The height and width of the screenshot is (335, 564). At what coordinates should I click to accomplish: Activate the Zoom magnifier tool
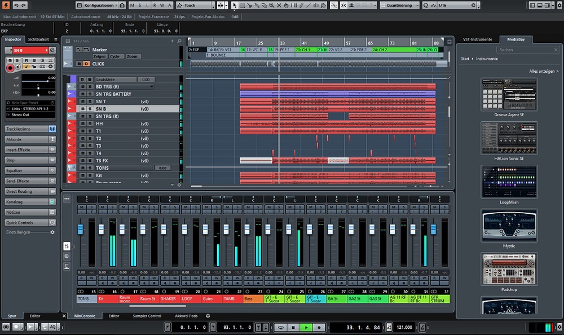tap(272, 5)
